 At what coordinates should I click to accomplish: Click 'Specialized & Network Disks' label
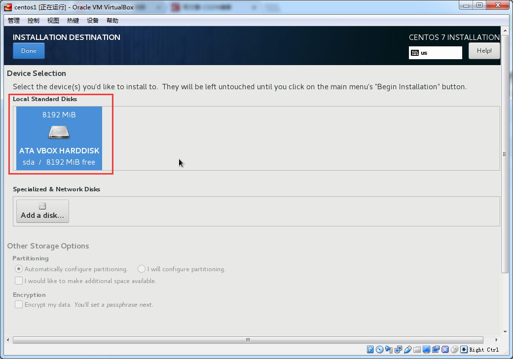[56, 189]
